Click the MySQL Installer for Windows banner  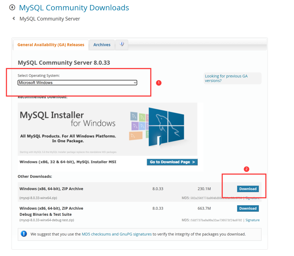tap(107, 129)
